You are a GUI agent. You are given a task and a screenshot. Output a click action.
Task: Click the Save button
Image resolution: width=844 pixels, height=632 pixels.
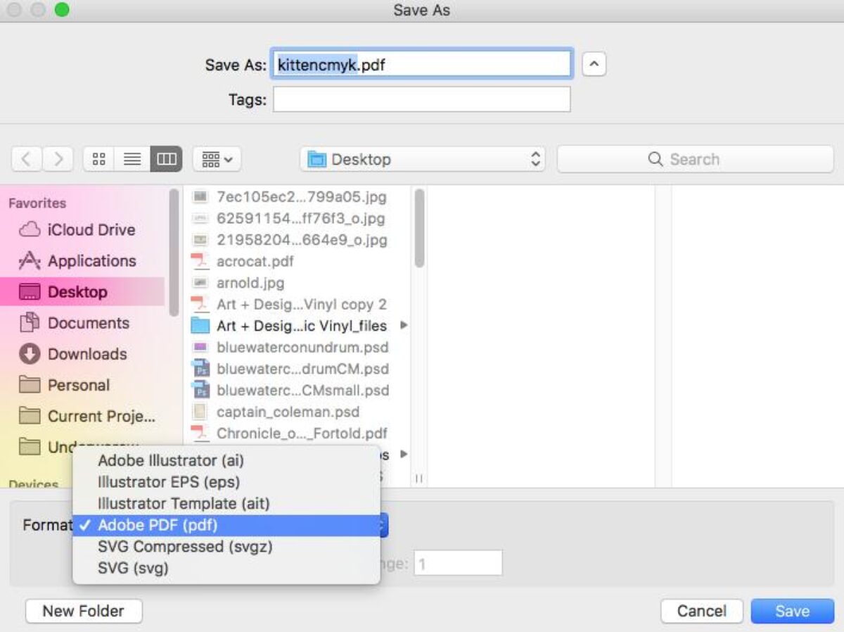point(793,611)
